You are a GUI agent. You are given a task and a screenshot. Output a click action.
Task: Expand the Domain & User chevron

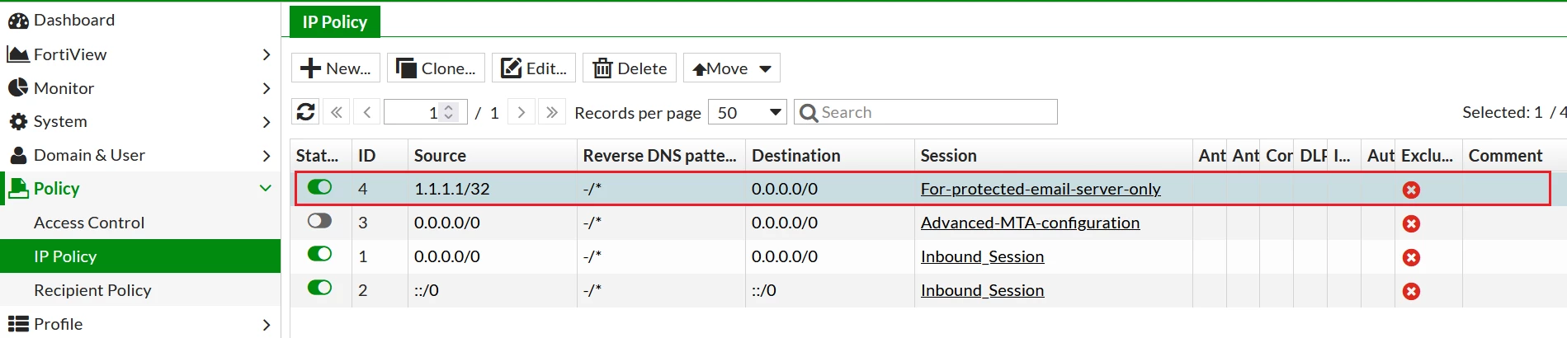[266, 156]
